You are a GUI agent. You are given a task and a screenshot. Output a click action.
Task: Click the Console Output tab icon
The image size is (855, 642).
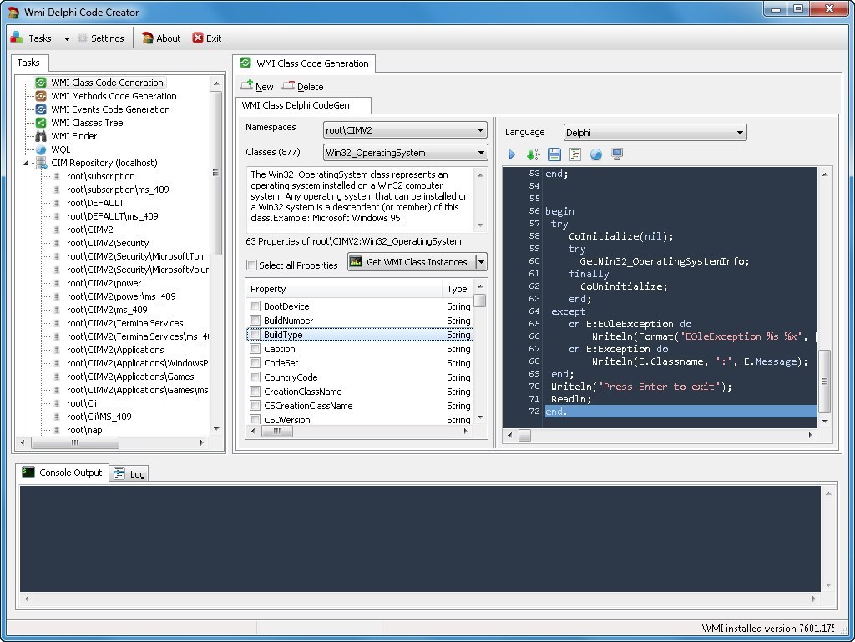[28, 472]
